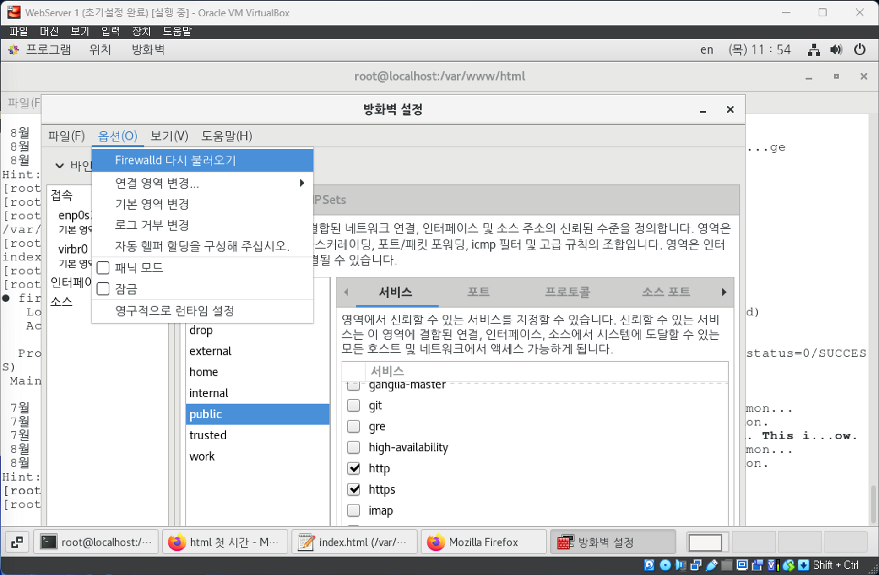Uncheck the https service
This screenshot has width=879, height=575.
[354, 489]
